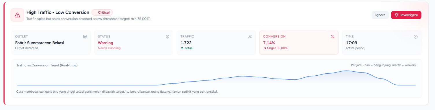This screenshot has height=110, width=435.
Task: Click the Cara membaca explanation text
Action: pyautogui.click(x=117, y=92)
